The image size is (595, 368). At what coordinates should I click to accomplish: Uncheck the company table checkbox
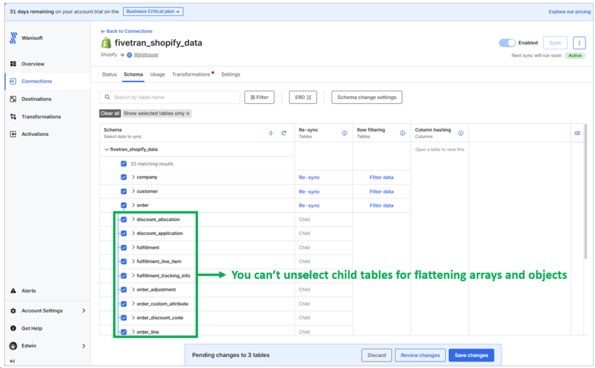(x=124, y=177)
